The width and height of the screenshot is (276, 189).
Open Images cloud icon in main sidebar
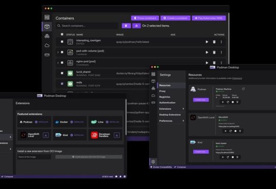[47, 45]
